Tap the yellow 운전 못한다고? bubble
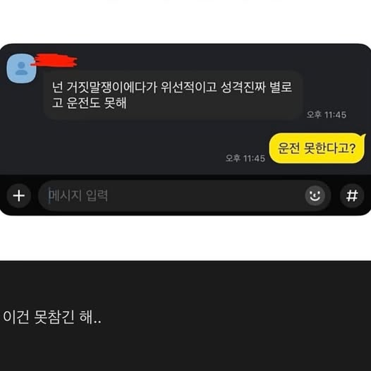371x371 pixels. tap(317, 148)
